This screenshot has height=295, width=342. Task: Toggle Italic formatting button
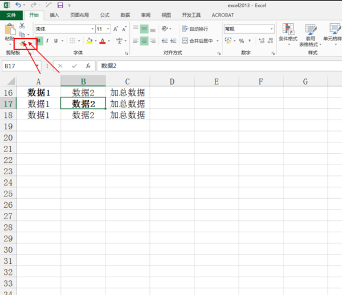coord(47,41)
